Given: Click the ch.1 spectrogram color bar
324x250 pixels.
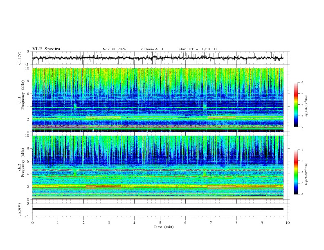Looking at the screenshot, I should pyautogui.click(x=296, y=105).
